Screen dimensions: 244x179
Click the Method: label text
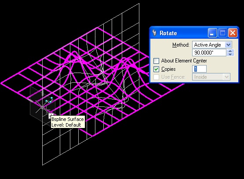[x=181, y=45]
